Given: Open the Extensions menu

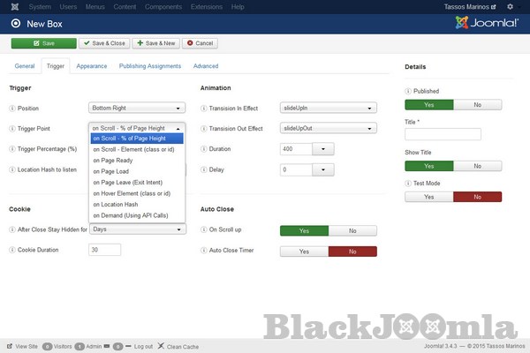Looking at the screenshot, I should coord(206,7).
